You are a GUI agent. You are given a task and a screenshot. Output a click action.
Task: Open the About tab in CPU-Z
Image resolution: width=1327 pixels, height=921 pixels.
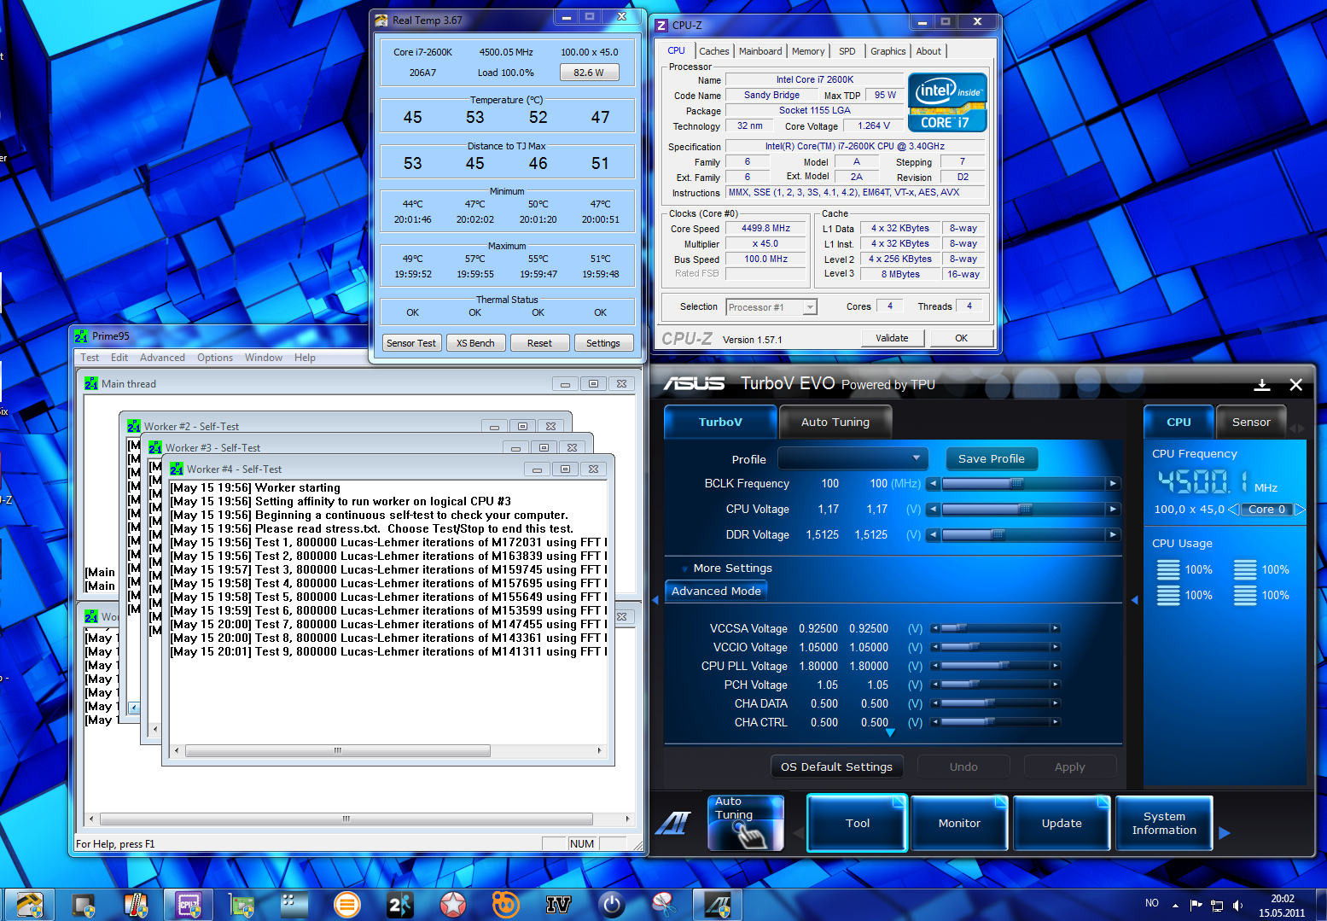928,51
